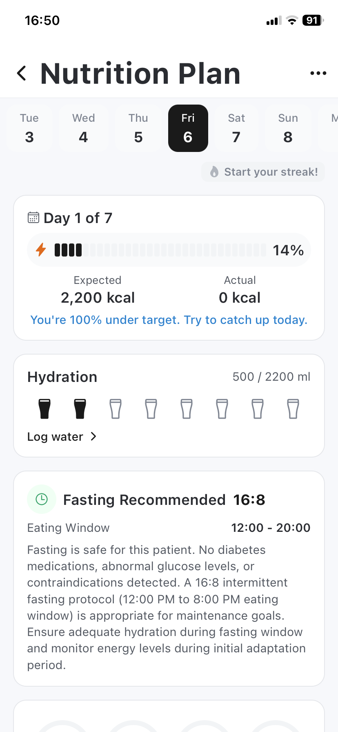
Task: Expand Log water using its chevron
Action: [93, 437]
